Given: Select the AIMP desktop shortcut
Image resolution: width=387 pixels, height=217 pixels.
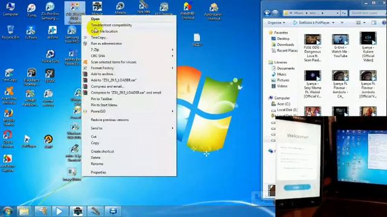Looking at the screenshot, I should (x=48, y=142).
